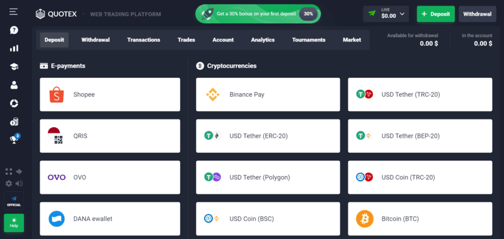The height and width of the screenshot is (239, 504).
Task: Switch to the Analytics tab
Action: click(x=263, y=40)
